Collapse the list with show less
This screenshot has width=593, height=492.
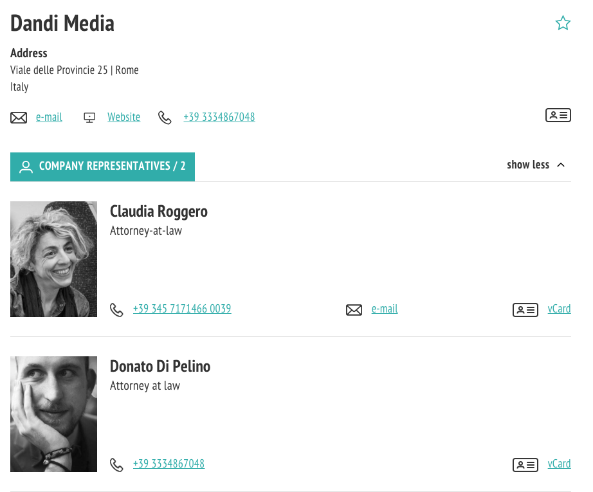(528, 165)
